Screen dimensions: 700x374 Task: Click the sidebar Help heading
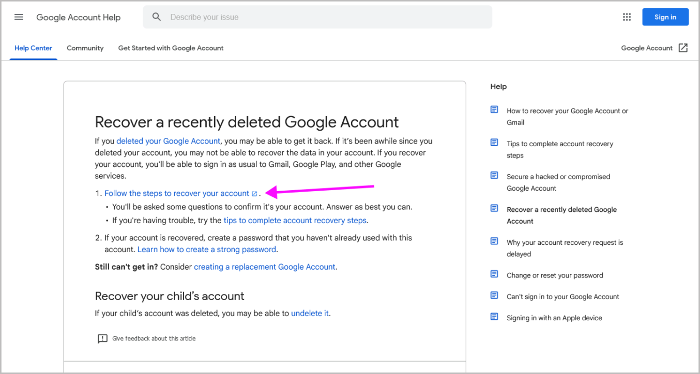point(498,86)
